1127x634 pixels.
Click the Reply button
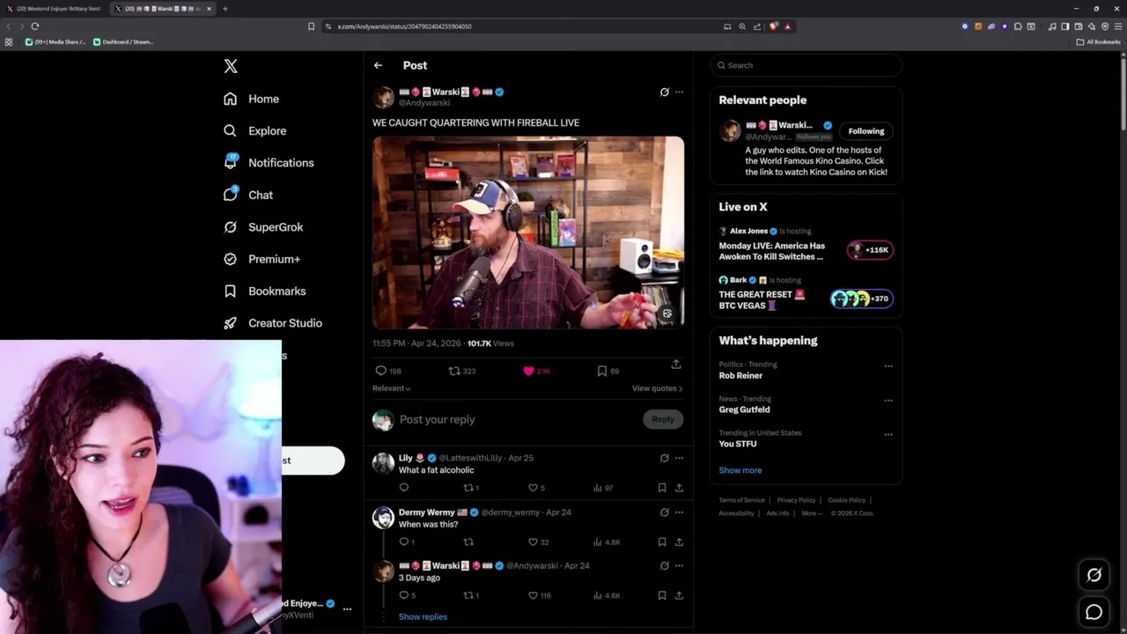tap(663, 419)
